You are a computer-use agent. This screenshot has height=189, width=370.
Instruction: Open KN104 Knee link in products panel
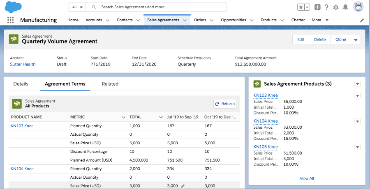tap(266, 121)
